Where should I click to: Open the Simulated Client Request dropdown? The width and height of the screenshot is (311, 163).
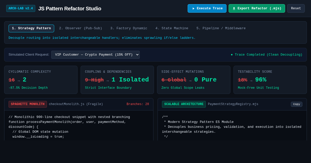click(x=95, y=55)
